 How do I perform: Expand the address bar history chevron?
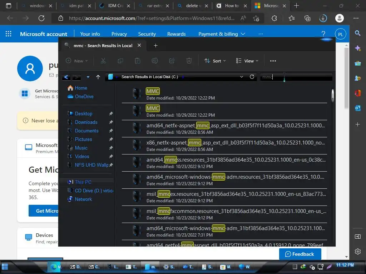pos(242,77)
